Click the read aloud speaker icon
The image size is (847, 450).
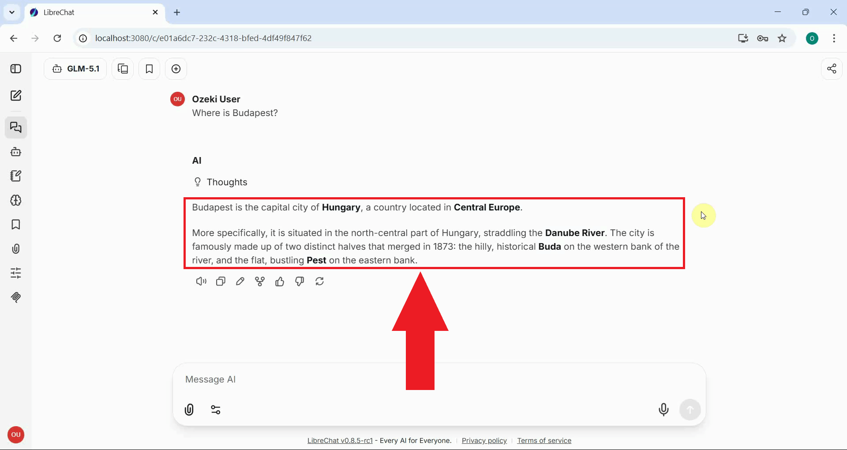click(201, 281)
